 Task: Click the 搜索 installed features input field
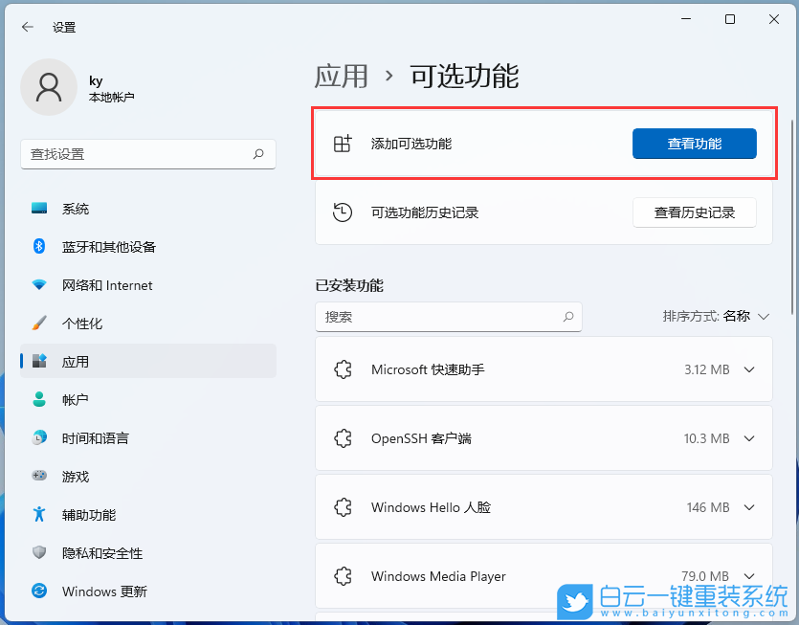(449, 317)
